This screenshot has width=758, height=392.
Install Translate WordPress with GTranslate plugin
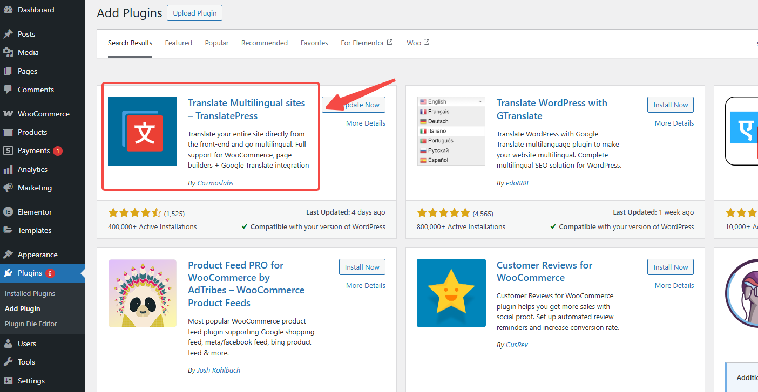click(671, 105)
